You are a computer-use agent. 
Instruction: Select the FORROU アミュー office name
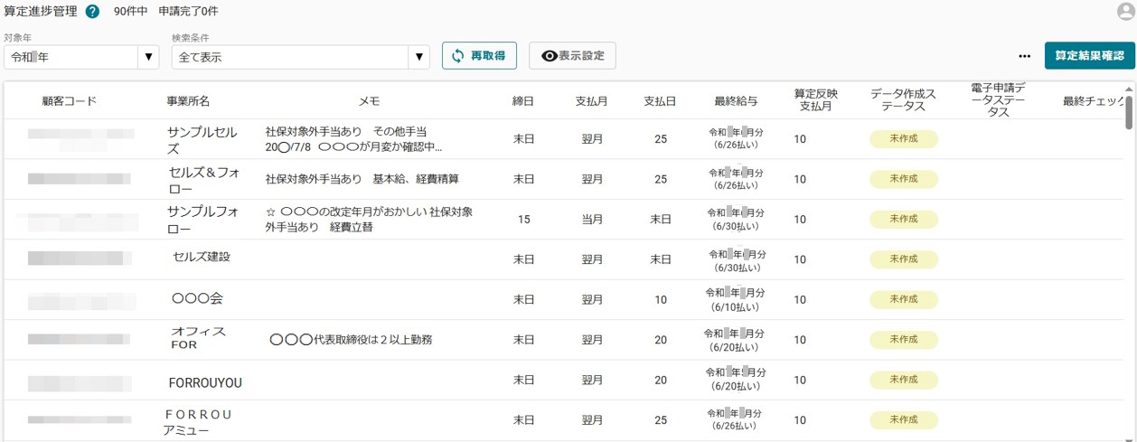point(198,422)
